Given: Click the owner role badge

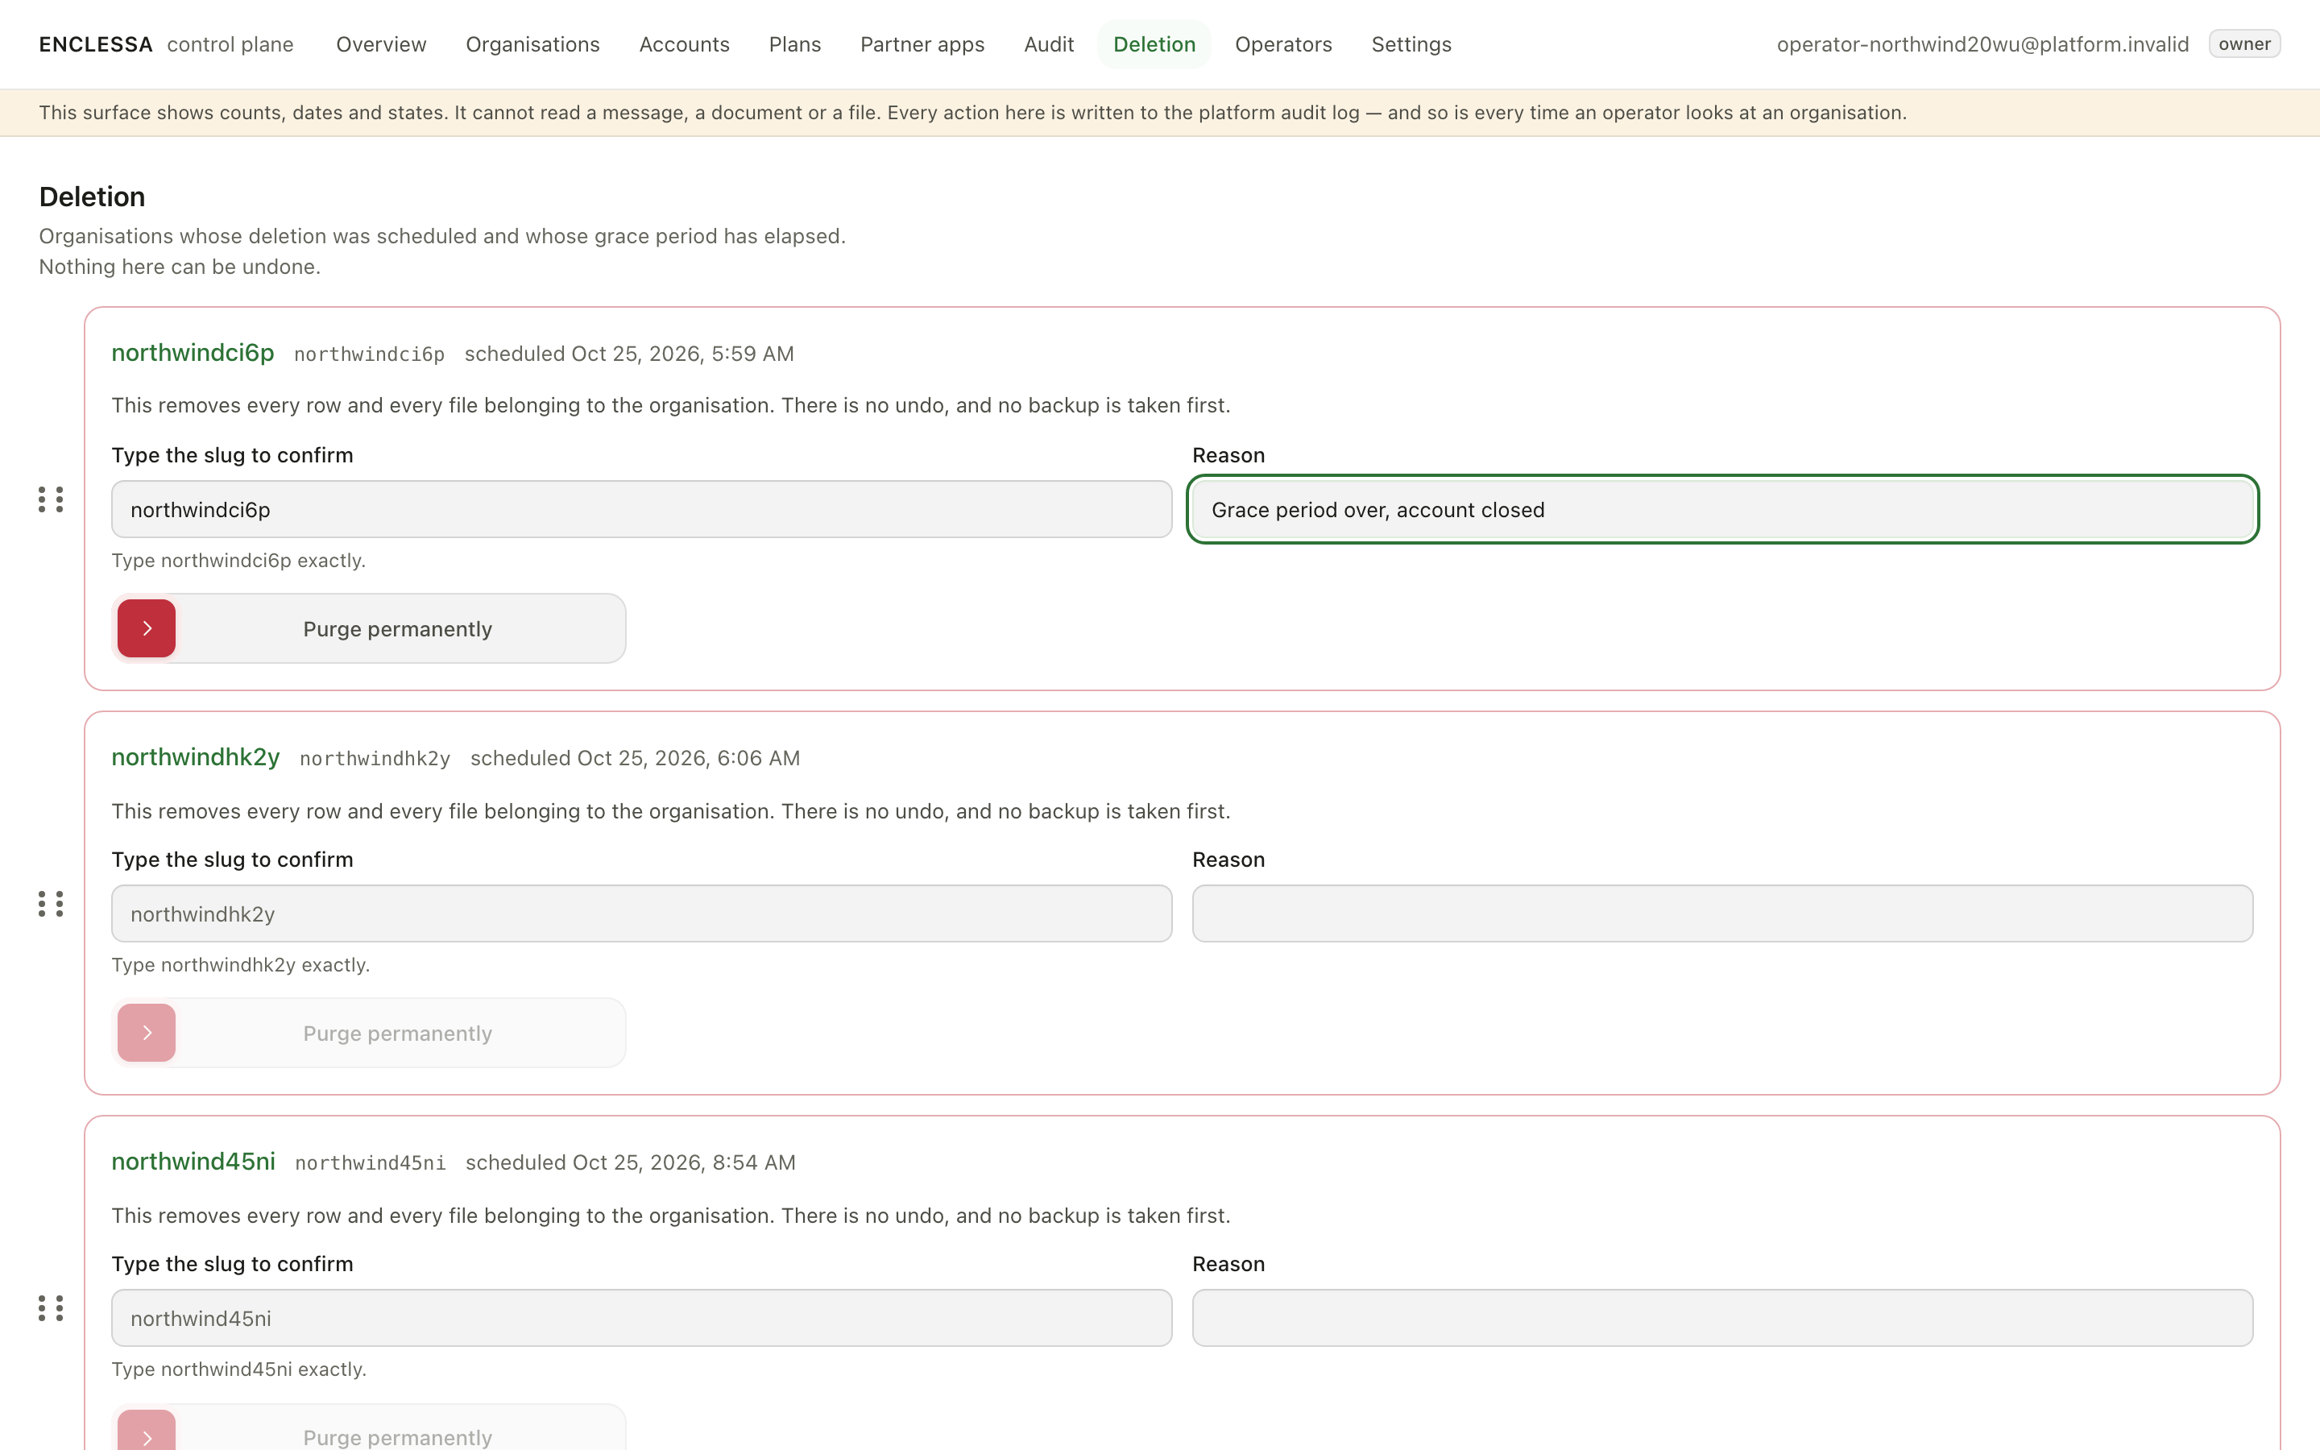Looking at the screenshot, I should click(2244, 44).
